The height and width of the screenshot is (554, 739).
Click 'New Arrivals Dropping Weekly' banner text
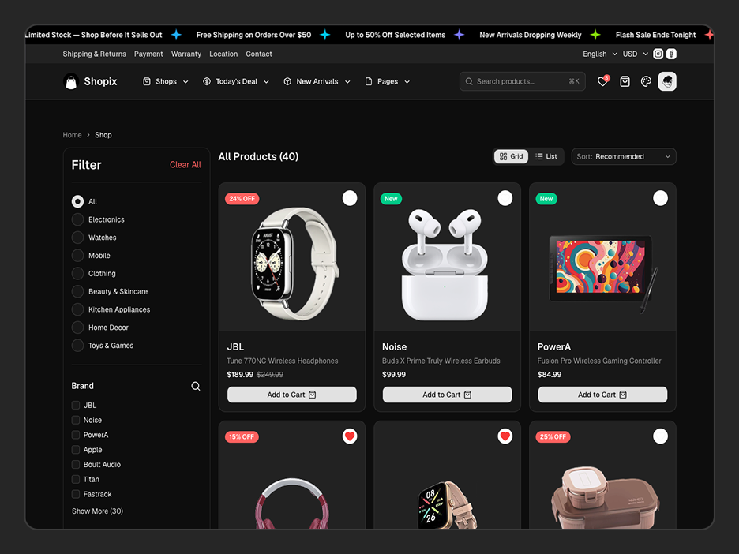pos(531,35)
